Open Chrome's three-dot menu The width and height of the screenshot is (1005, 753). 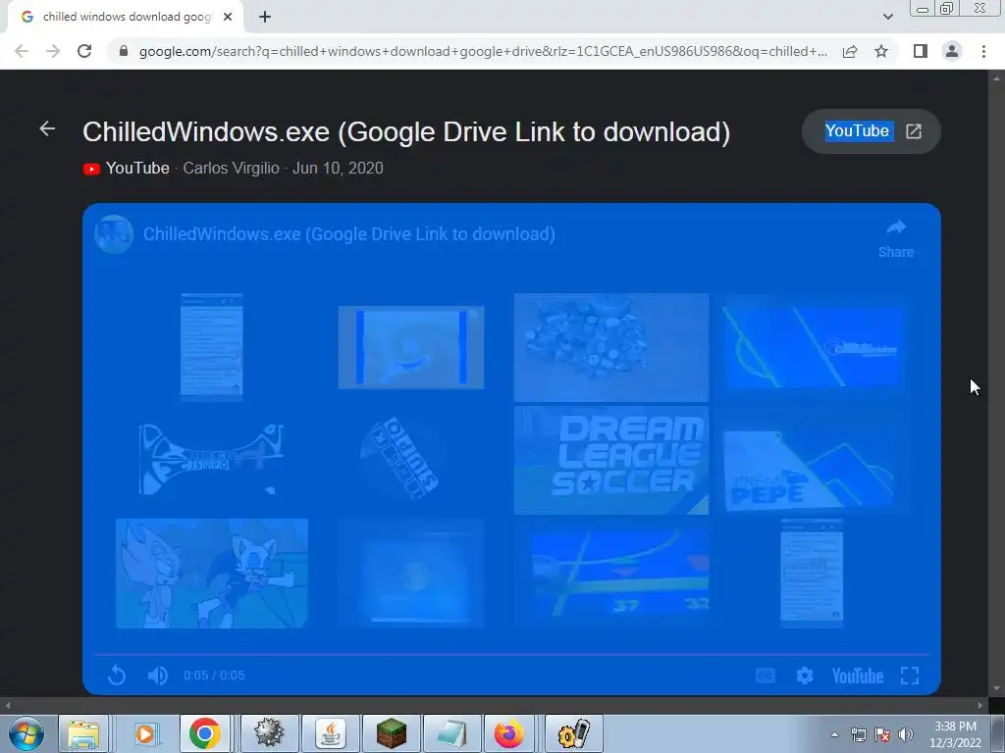(x=983, y=51)
